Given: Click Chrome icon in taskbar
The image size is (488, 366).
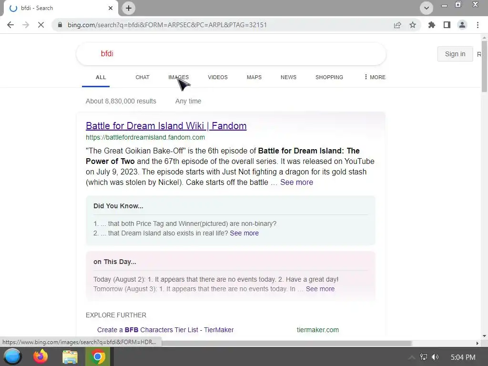Looking at the screenshot, I should (97, 356).
